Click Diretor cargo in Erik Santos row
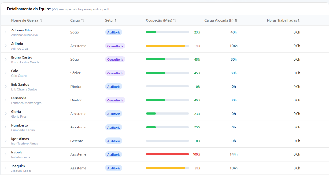Image resolution: width=329 pixels, height=175 pixels. [x=76, y=87]
